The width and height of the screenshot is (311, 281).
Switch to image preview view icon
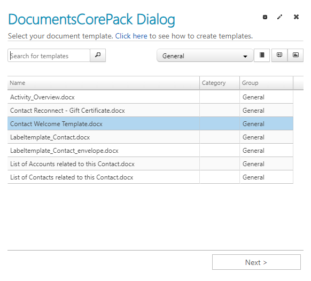296,55
